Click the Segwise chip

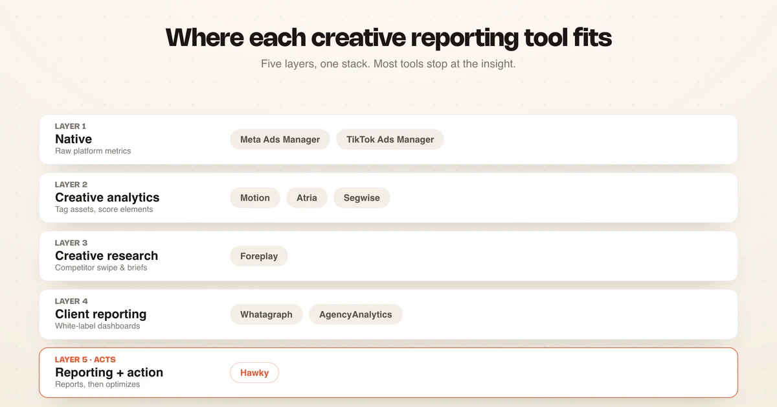(362, 198)
